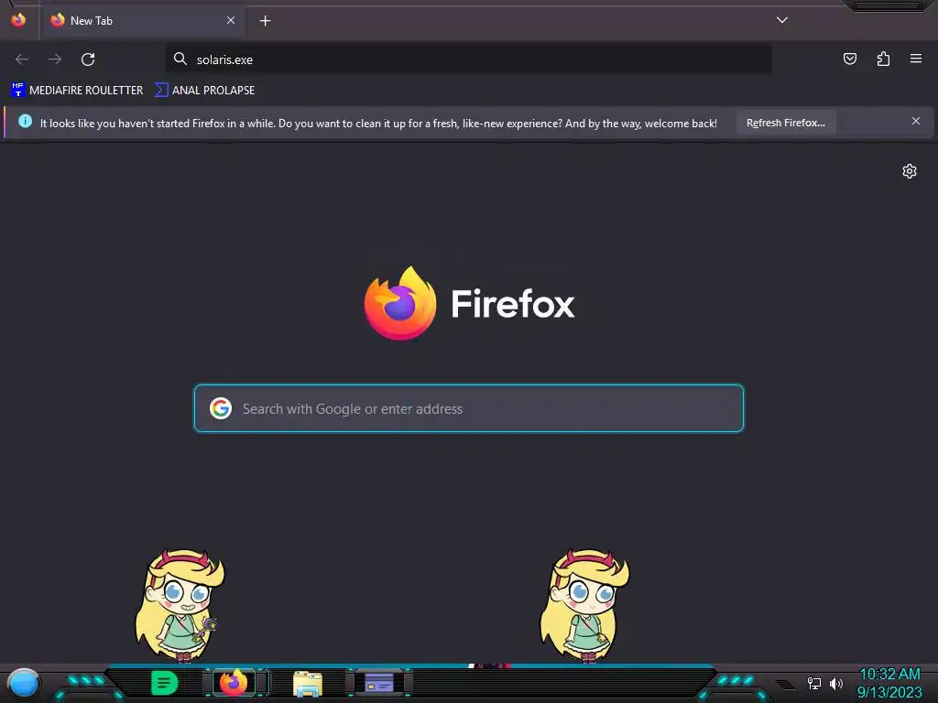Open the purple window app on the taskbar
The image size is (938, 703).
point(379,683)
